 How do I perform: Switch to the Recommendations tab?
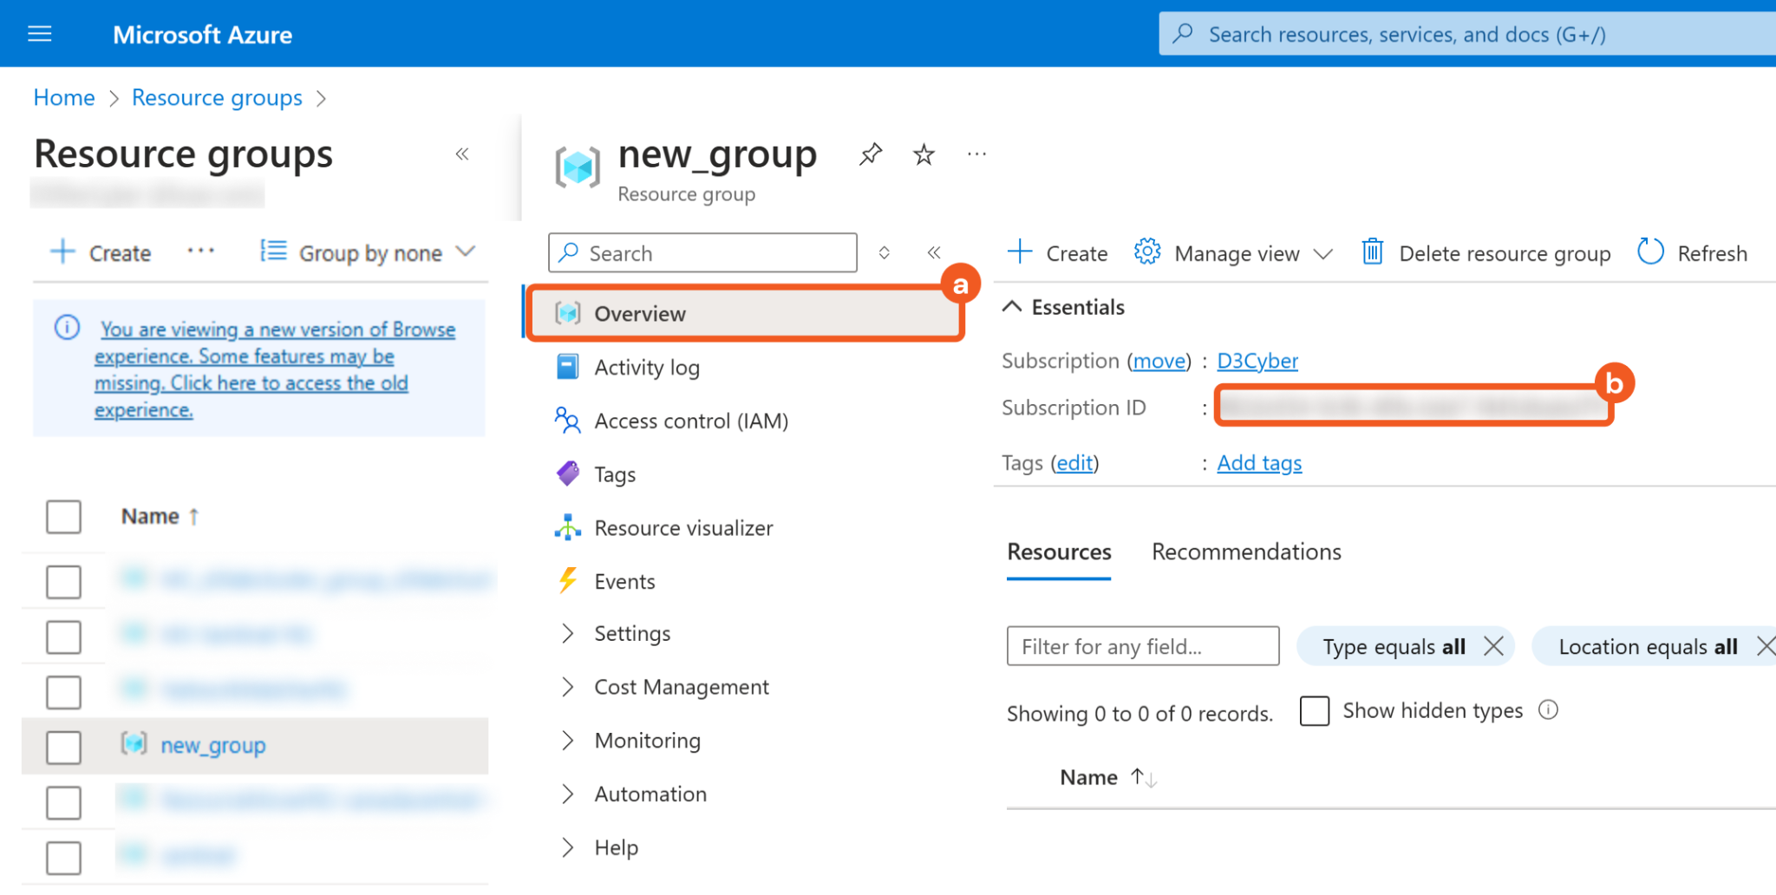[1245, 552]
